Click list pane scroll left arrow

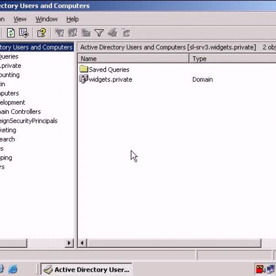coord(82,243)
